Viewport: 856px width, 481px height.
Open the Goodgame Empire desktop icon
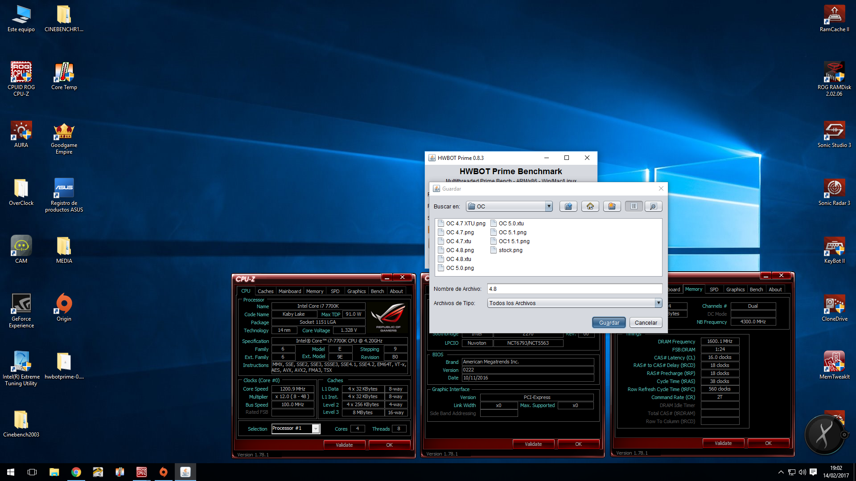pos(64,138)
